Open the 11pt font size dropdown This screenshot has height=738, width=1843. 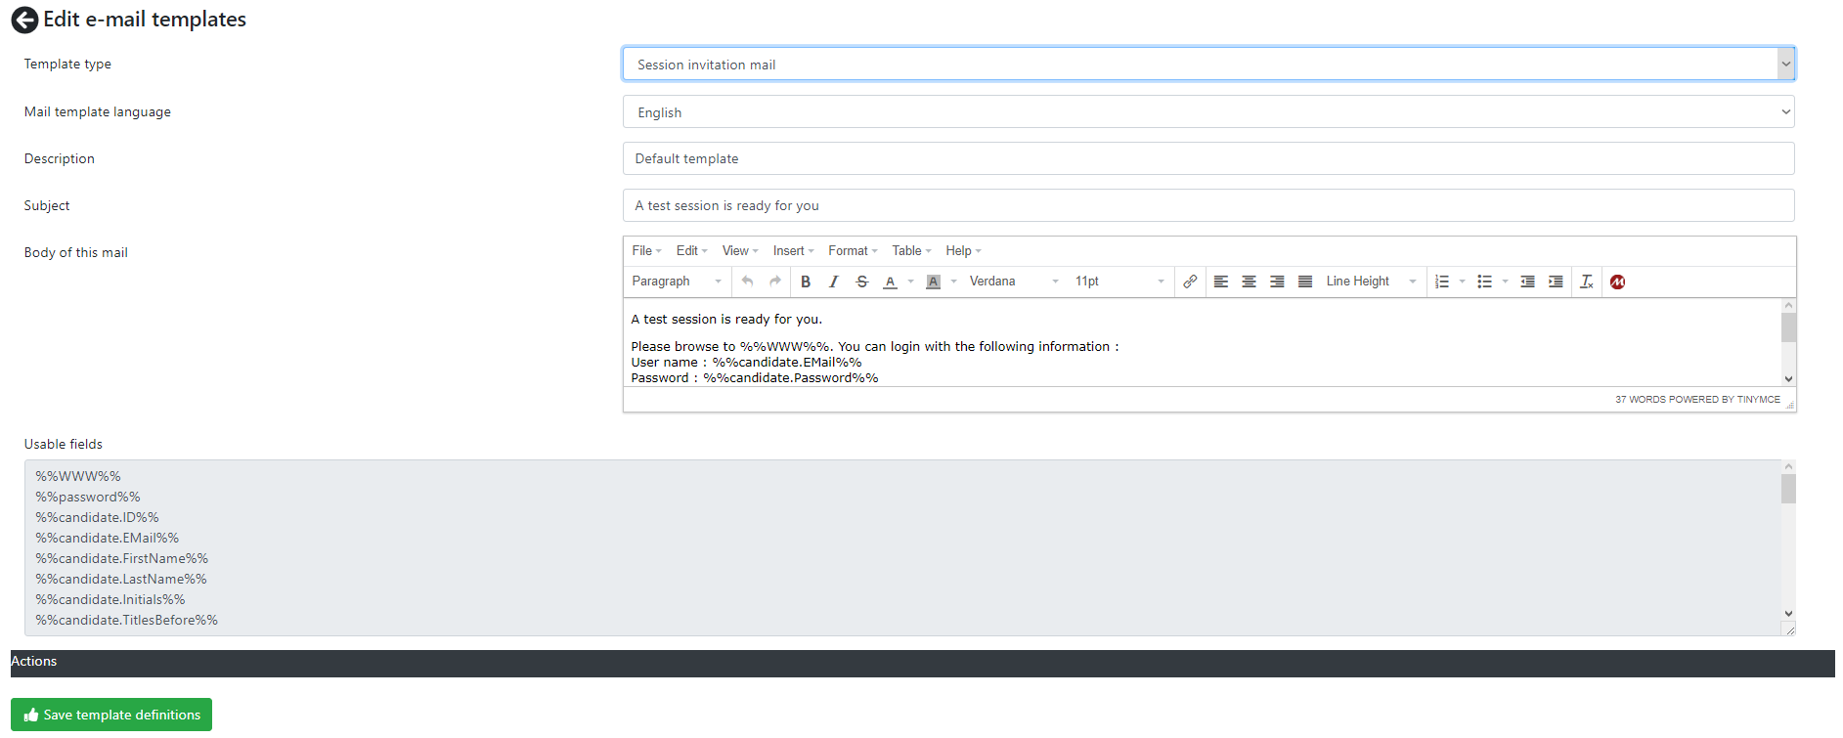(x=1120, y=282)
